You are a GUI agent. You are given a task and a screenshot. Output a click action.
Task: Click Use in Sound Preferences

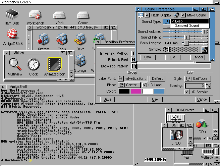tap(173, 57)
